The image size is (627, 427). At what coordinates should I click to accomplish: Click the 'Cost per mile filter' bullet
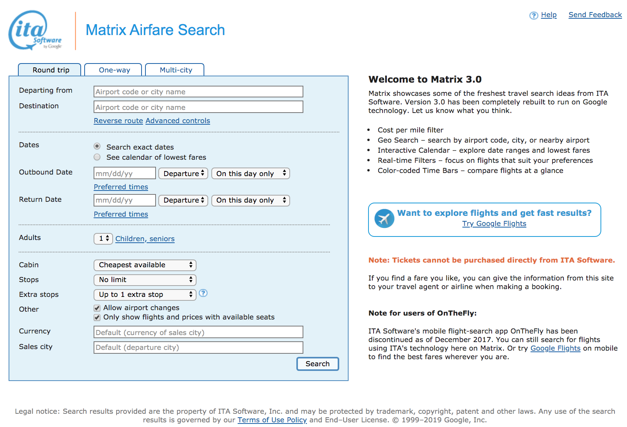click(x=411, y=130)
